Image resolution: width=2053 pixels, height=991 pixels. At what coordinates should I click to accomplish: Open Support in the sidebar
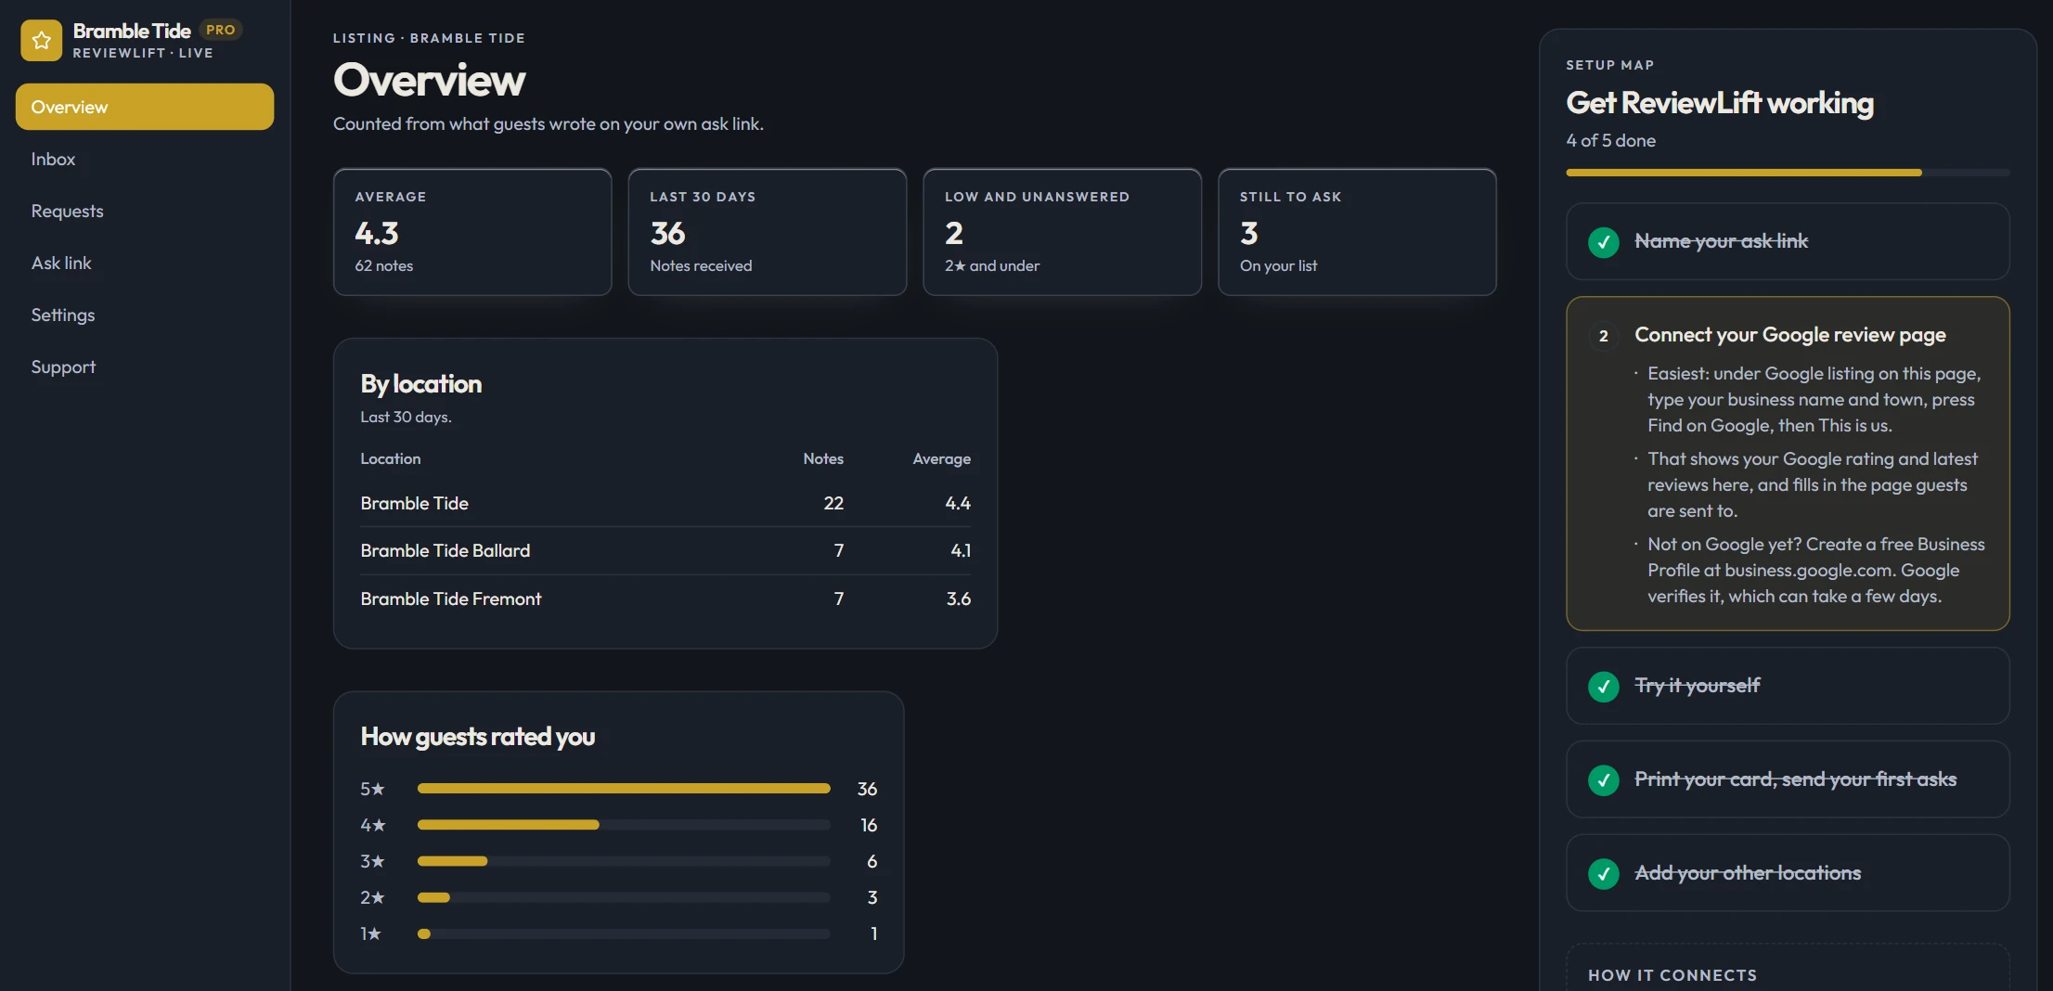[145, 367]
